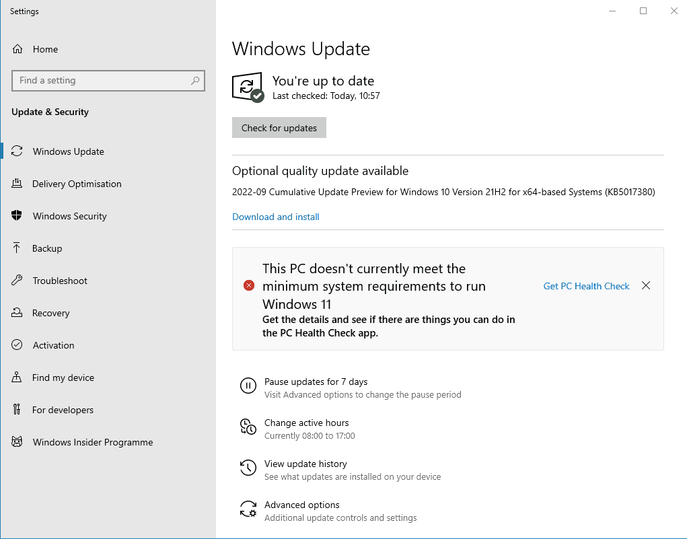Click the Windows Update sync arrows icon
Screen dimensions: 687x539
[17, 151]
